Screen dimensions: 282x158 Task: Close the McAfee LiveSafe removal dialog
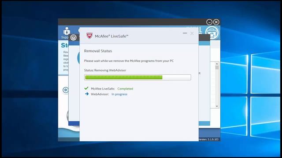[192, 33]
